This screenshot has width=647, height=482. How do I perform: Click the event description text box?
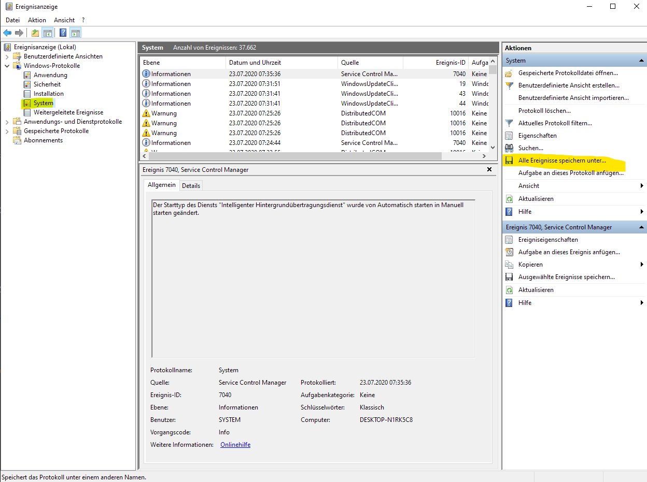coord(313,279)
